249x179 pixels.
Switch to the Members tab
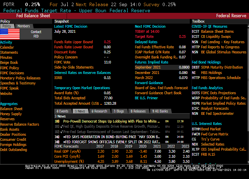[23, 26]
